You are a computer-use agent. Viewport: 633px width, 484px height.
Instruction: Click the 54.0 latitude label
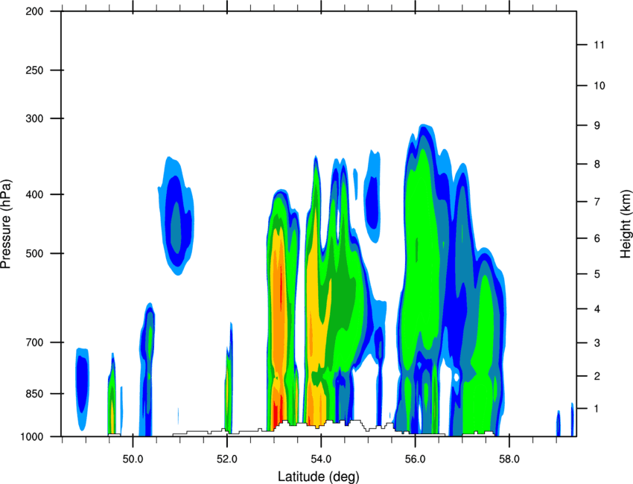click(321, 459)
